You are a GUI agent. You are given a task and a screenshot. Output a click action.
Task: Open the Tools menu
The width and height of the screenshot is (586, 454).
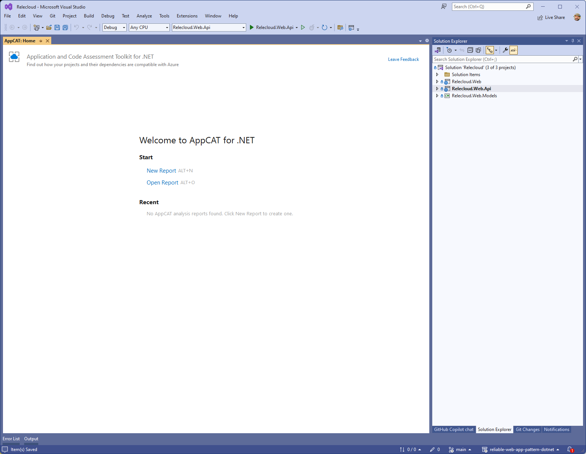(164, 16)
